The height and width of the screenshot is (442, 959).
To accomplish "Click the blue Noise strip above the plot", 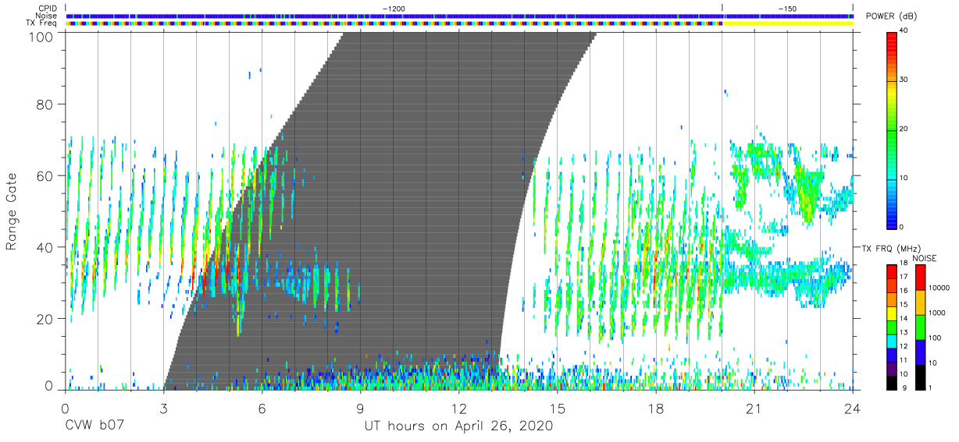I will coord(459,16).
